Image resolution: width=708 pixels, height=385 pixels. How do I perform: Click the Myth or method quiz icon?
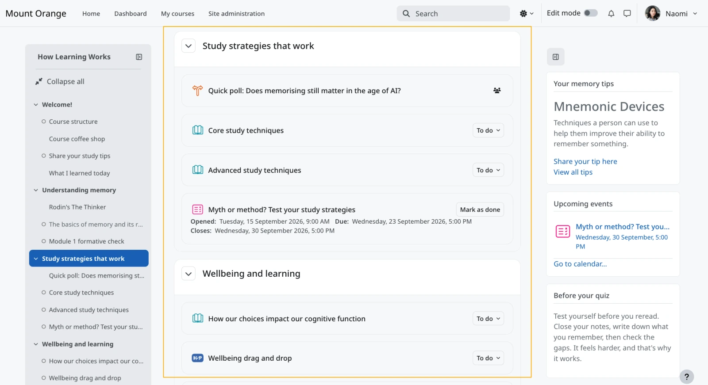tap(197, 210)
